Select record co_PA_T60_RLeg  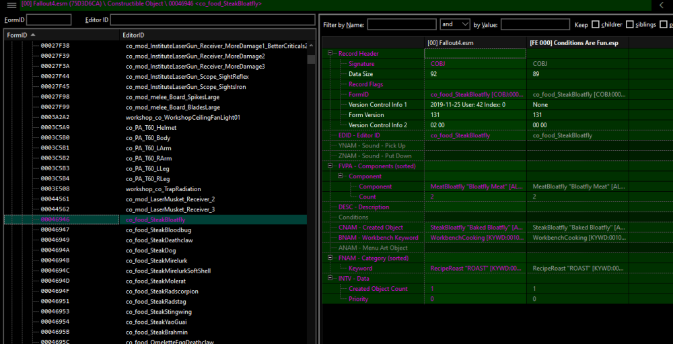coord(148,178)
